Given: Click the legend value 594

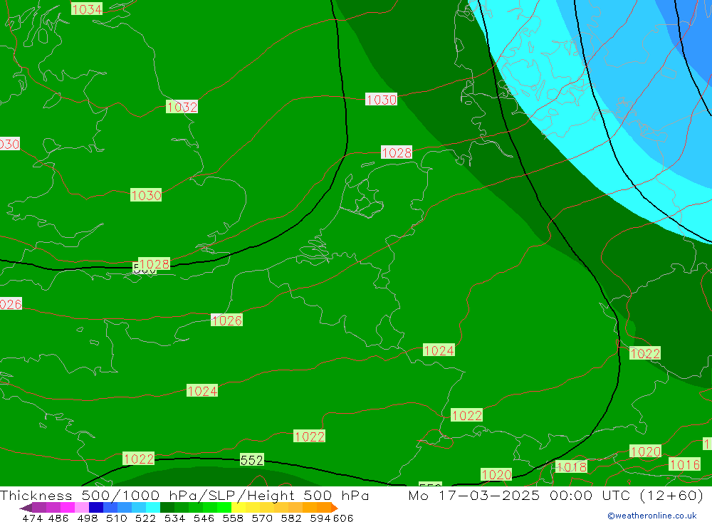Looking at the screenshot, I should click(x=320, y=518).
